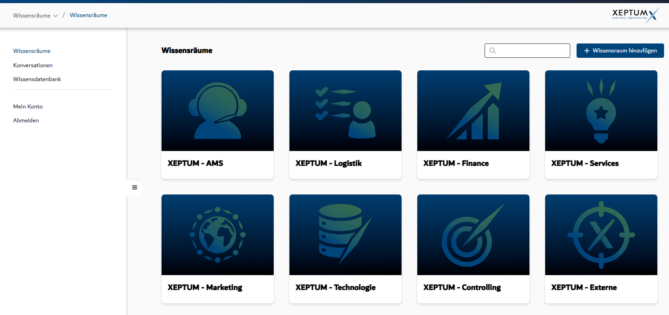This screenshot has width=669, height=315.
Task: Open the current Wissensräume breadcrumb link
Action: point(88,15)
